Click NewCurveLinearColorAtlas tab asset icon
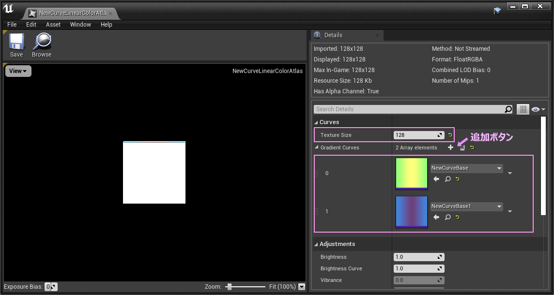Image resolution: width=554 pixels, height=295 pixels. tap(32, 13)
